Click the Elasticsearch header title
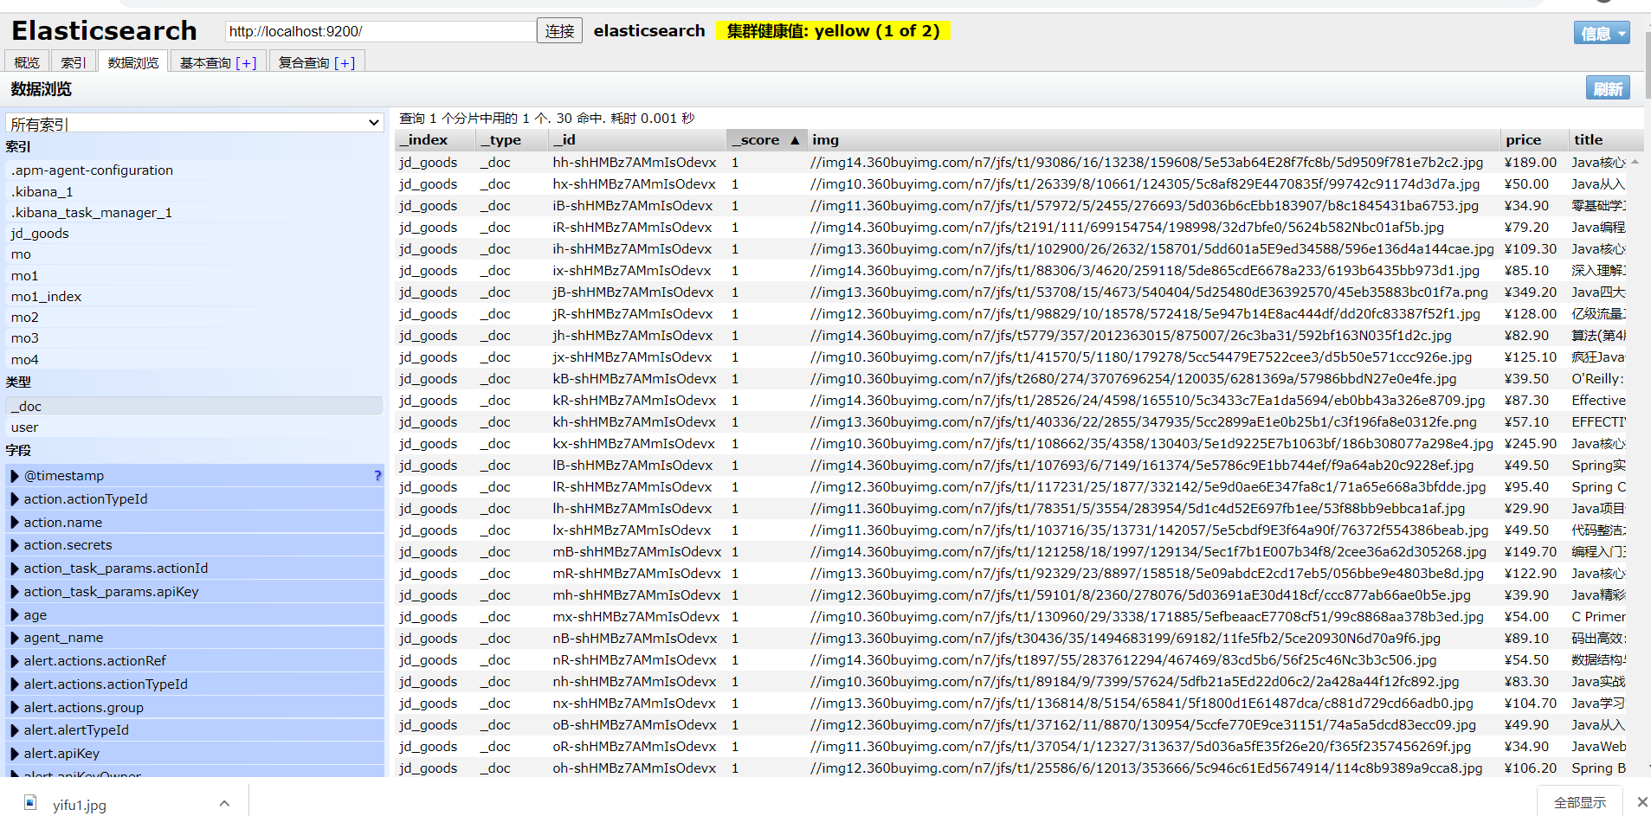Screen dimensions: 1651x816 click(104, 31)
